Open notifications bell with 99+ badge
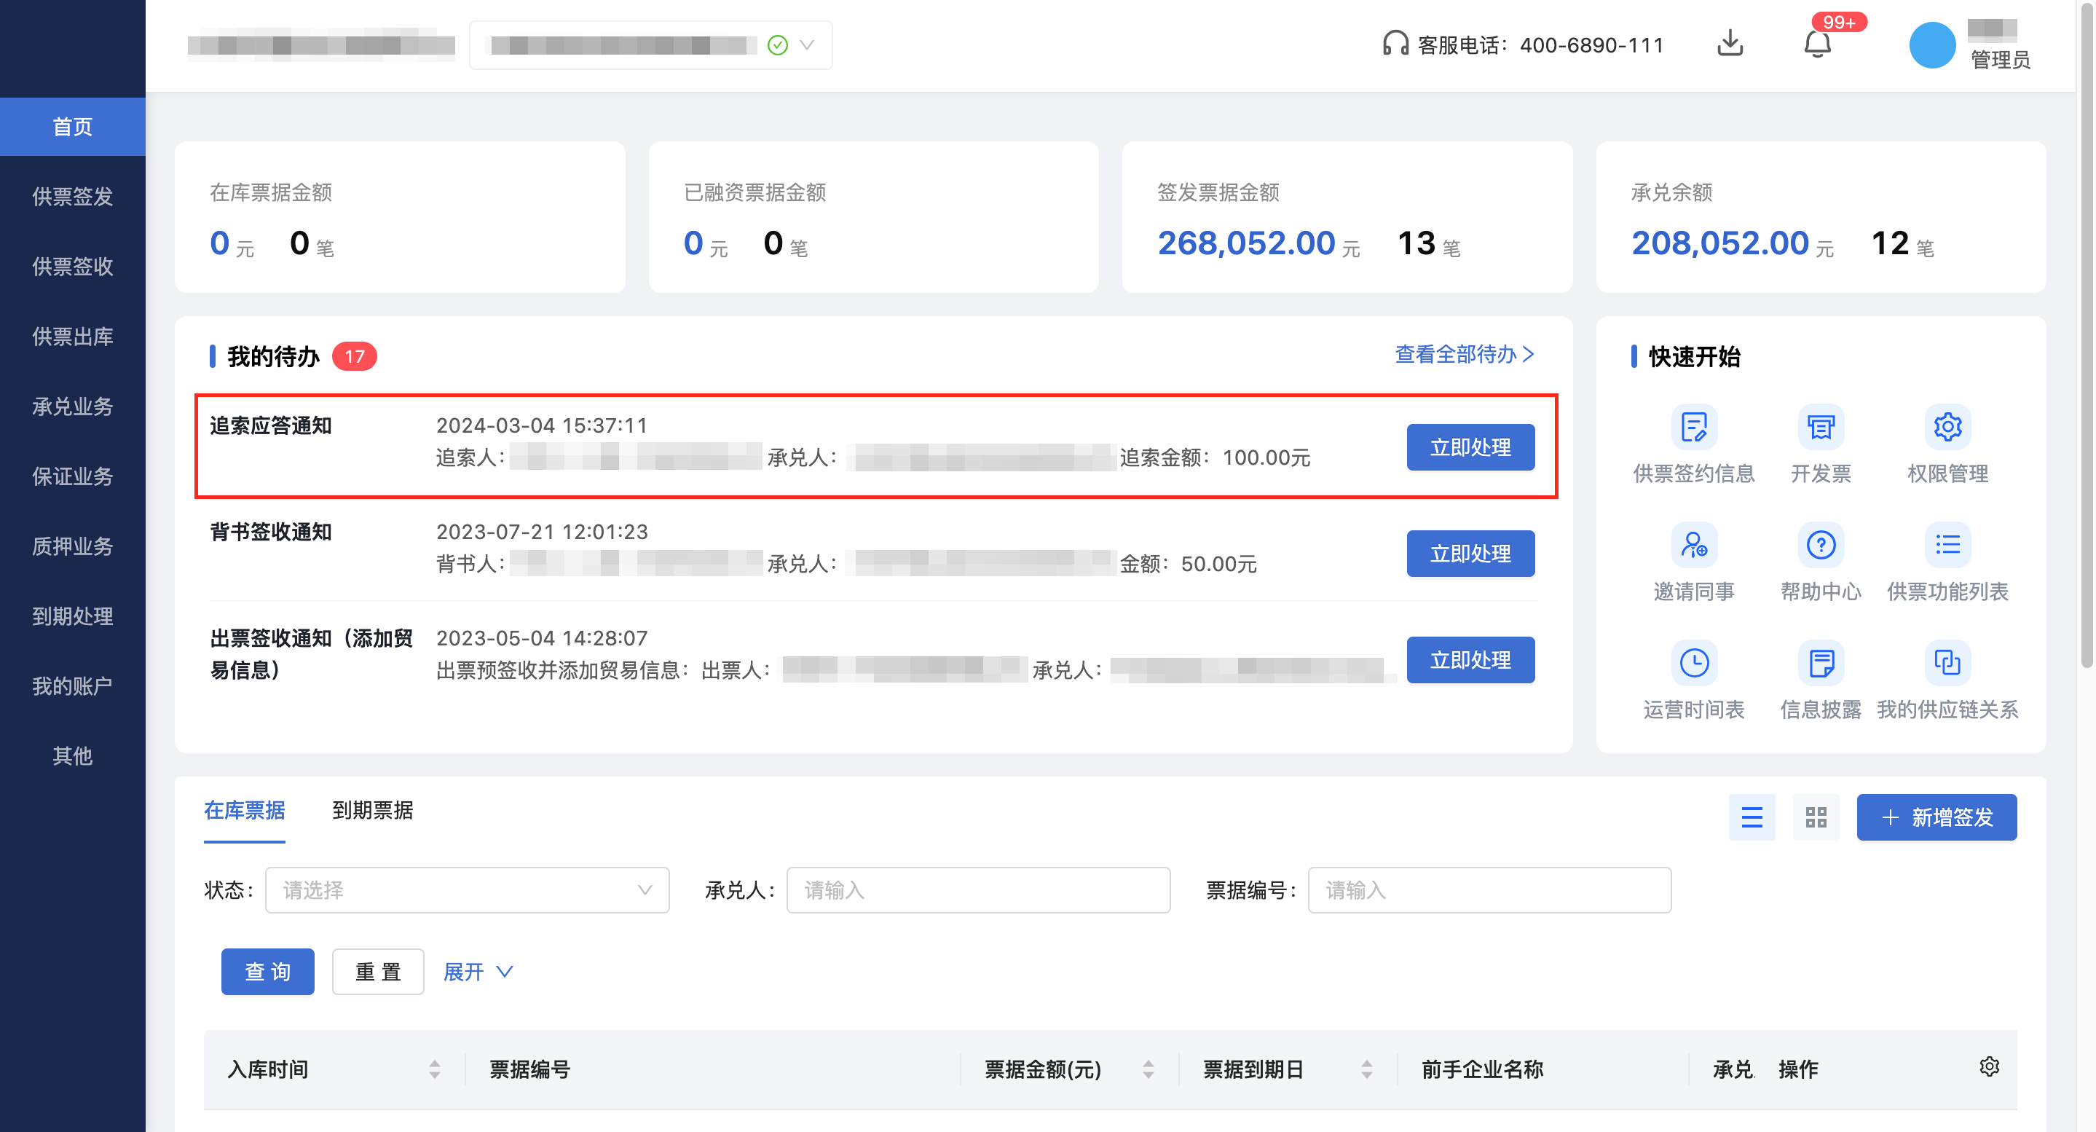Viewport: 2096px width, 1132px height. point(1817,44)
